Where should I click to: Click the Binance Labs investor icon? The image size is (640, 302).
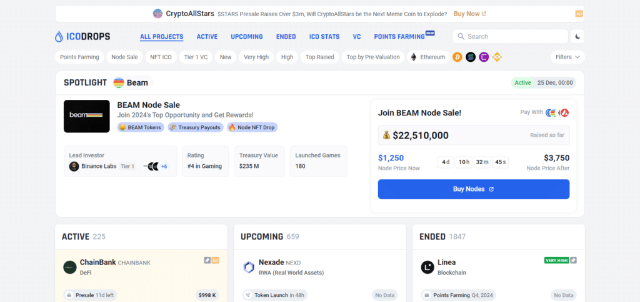pos(74,166)
